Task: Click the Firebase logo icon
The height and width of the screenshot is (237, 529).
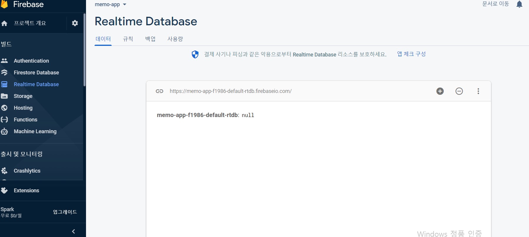Action: (4, 4)
